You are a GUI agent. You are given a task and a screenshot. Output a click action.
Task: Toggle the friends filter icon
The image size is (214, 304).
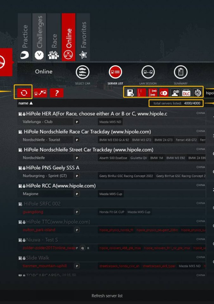(x=175, y=93)
